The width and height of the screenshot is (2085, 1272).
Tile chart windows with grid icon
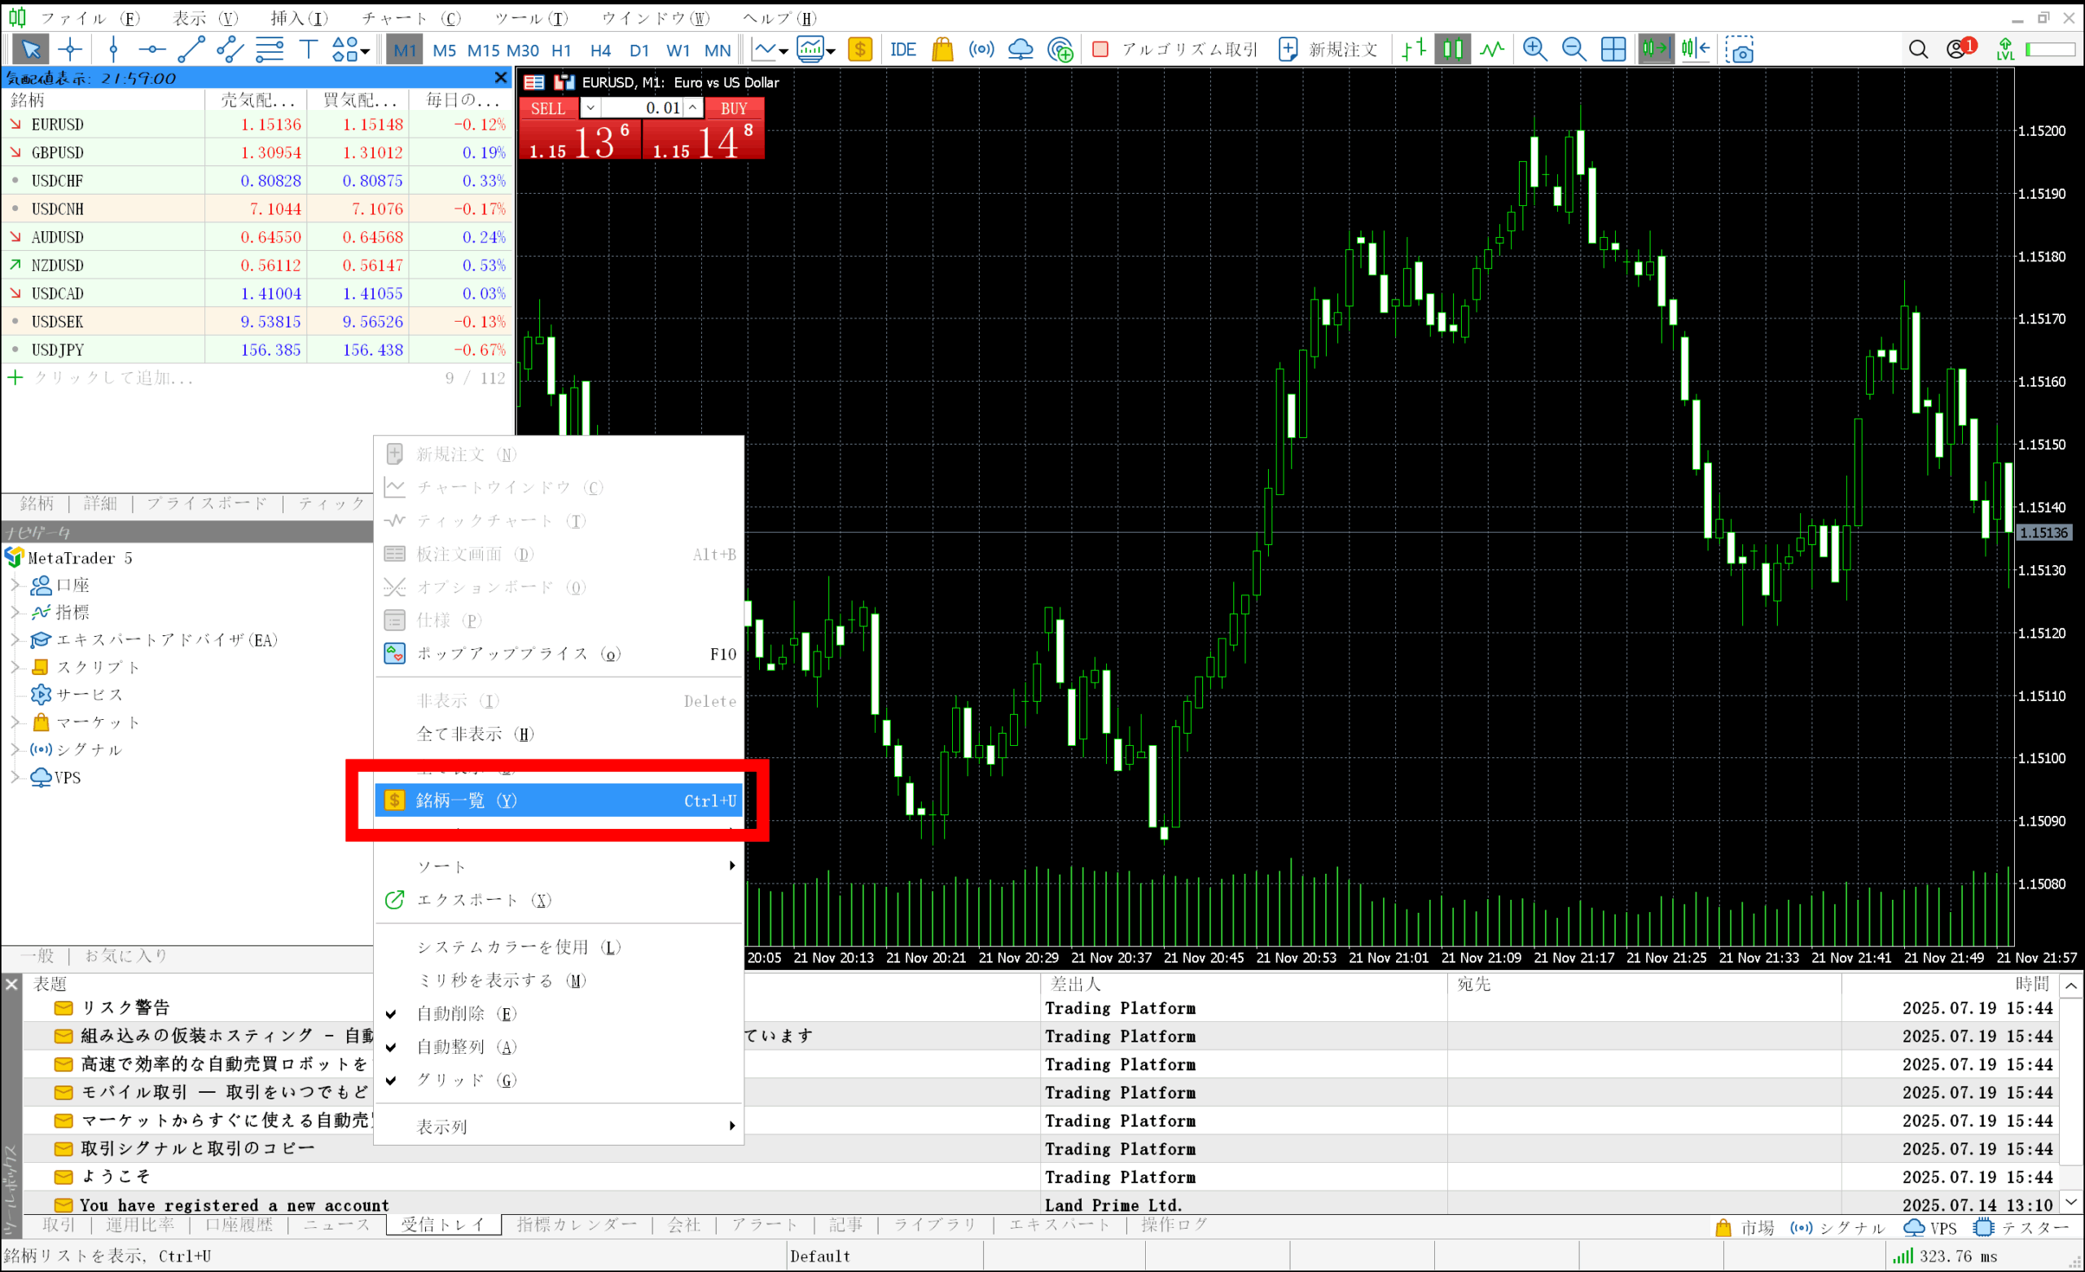[1613, 50]
